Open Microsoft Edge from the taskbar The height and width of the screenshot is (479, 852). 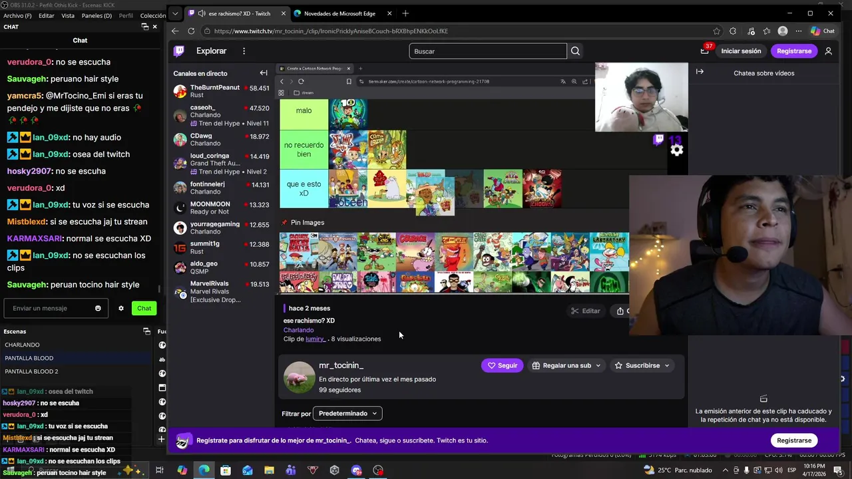204,470
